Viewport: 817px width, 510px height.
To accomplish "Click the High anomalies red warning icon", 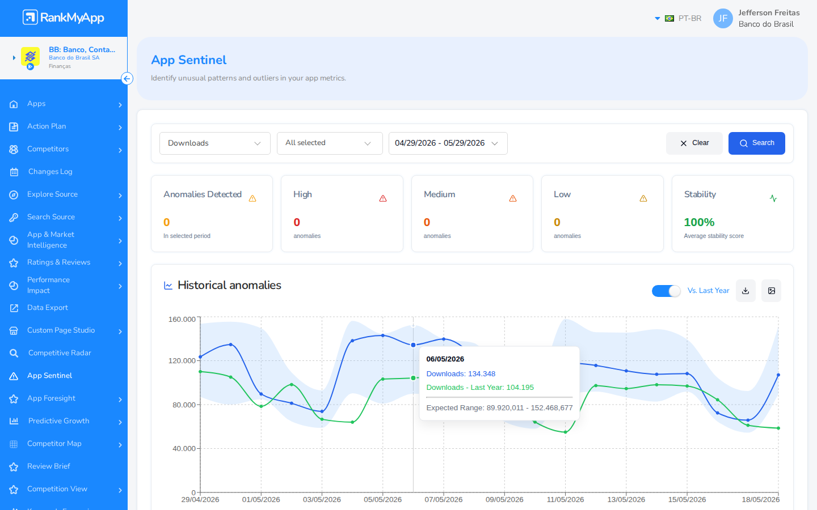I will click(x=383, y=198).
